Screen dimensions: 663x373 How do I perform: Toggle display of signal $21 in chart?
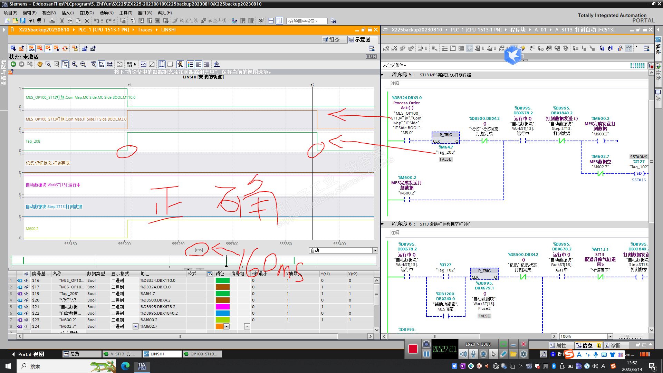click(x=27, y=307)
